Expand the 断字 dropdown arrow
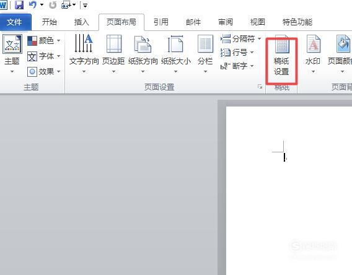The width and height of the screenshot is (352, 275). (252, 66)
